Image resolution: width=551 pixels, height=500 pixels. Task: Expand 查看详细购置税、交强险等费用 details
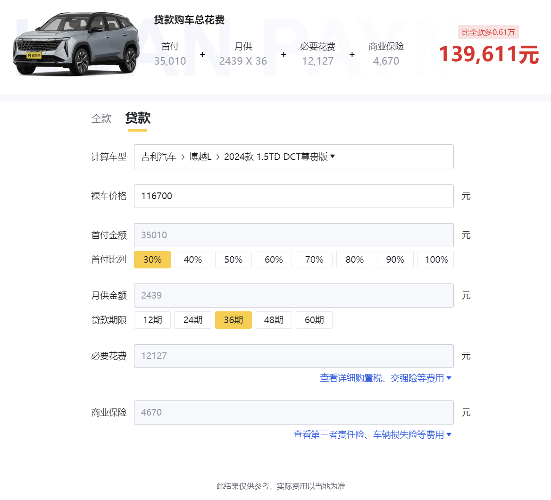click(x=385, y=378)
